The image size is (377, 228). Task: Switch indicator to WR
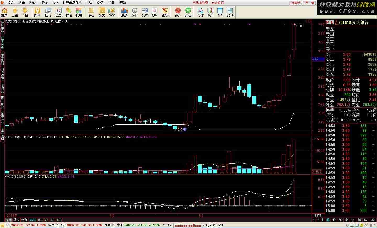[x=46, y=220]
